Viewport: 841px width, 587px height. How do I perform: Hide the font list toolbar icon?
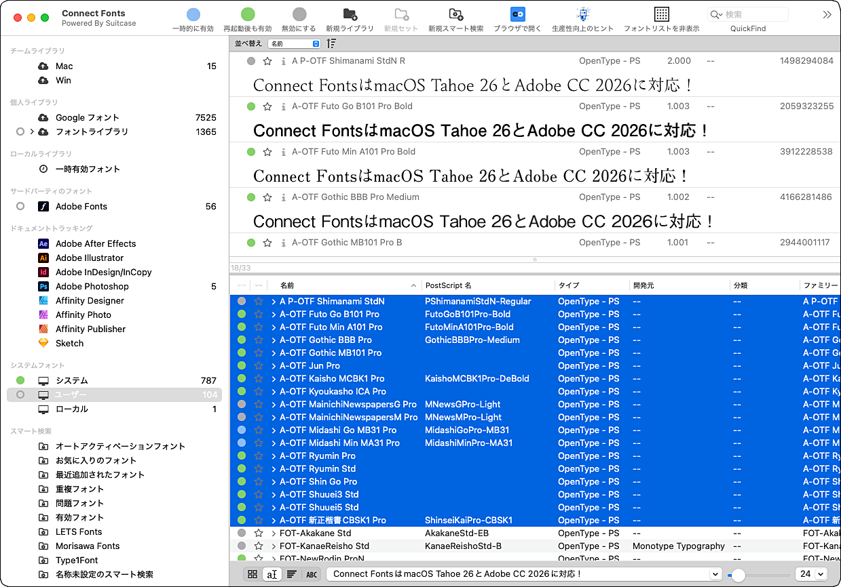[662, 14]
